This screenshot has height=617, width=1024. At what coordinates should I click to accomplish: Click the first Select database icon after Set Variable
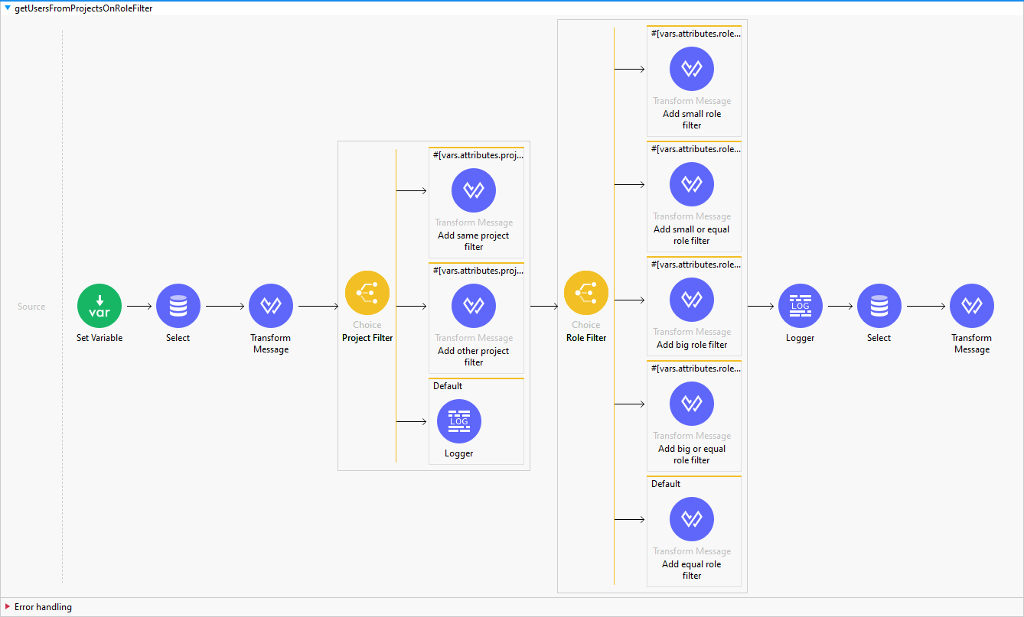pyautogui.click(x=178, y=306)
